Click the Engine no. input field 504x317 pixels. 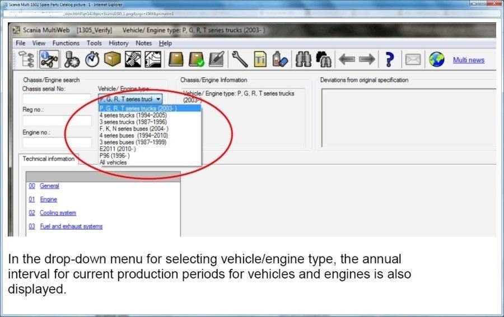(57, 142)
